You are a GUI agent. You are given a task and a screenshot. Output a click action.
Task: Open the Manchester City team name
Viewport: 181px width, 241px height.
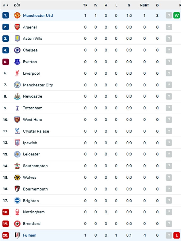38,85
